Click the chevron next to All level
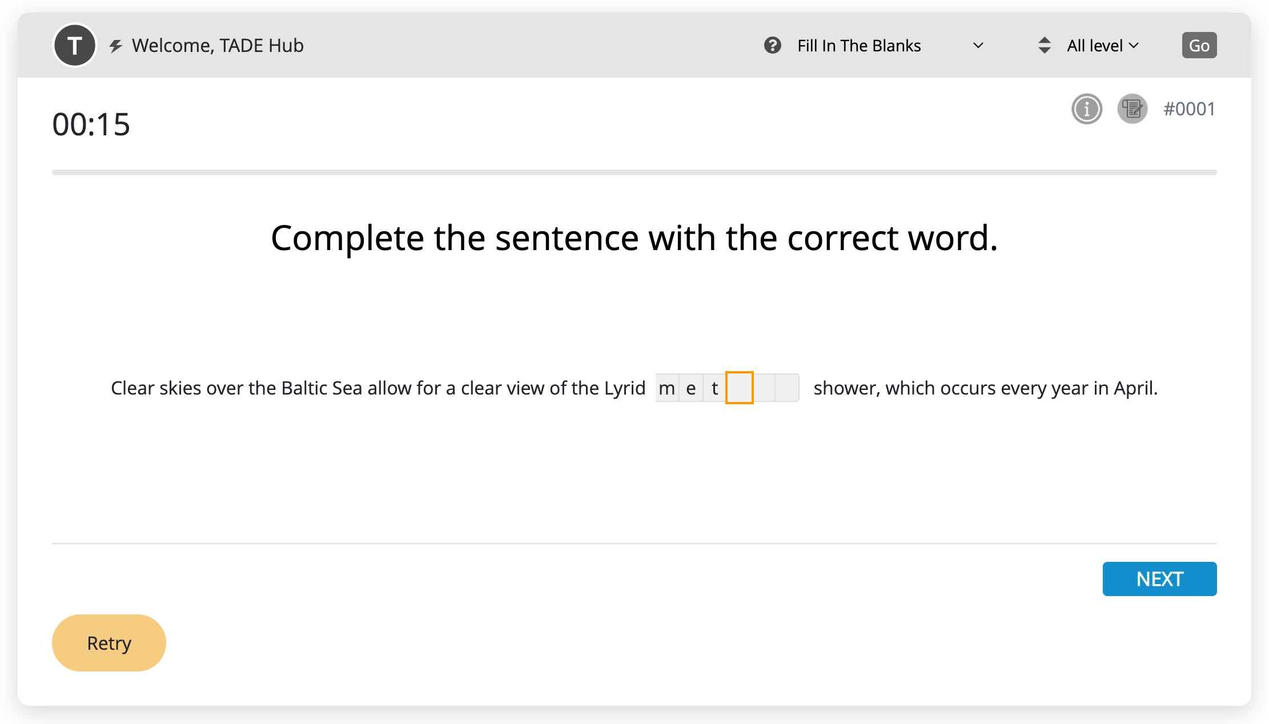This screenshot has width=1269, height=724. pos(1134,45)
